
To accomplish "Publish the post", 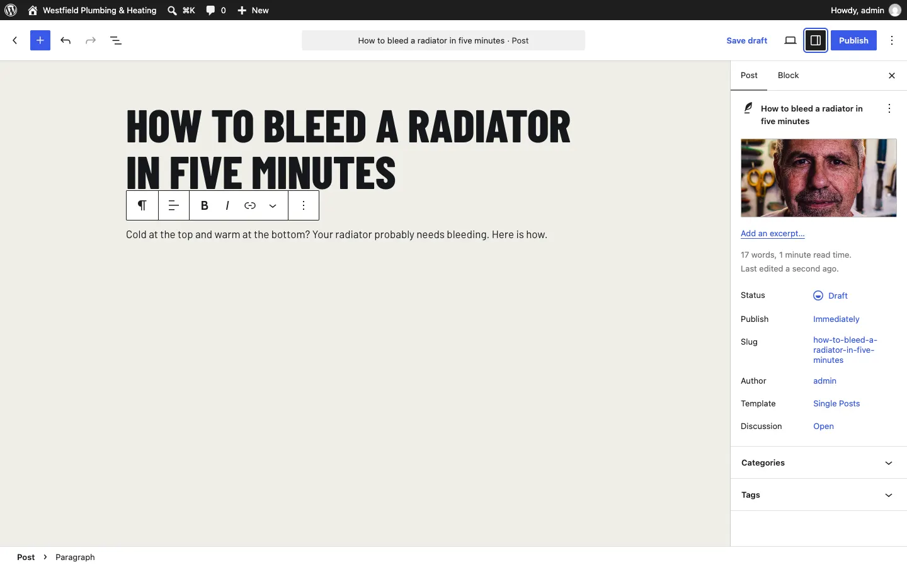I will tap(853, 40).
